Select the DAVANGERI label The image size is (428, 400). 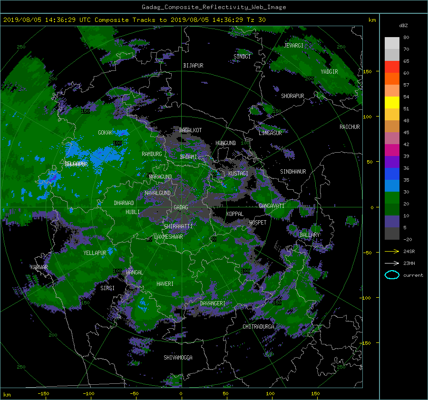click(213, 303)
